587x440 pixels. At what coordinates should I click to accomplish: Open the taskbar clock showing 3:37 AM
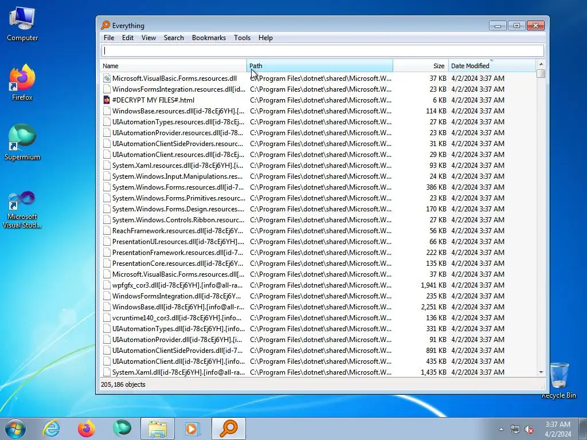[558, 429]
